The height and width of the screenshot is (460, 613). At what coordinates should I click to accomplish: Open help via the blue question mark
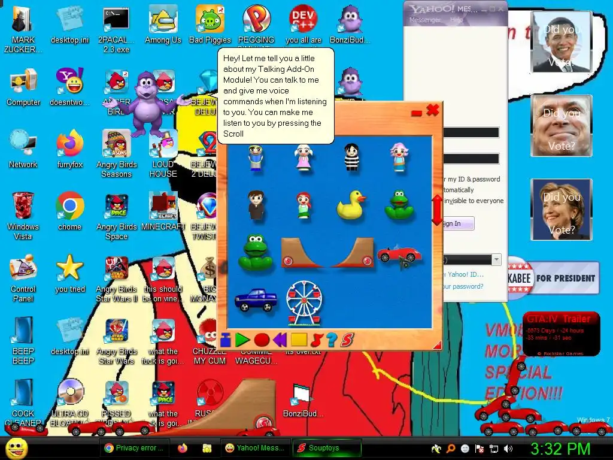pyautogui.click(x=332, y=340)
